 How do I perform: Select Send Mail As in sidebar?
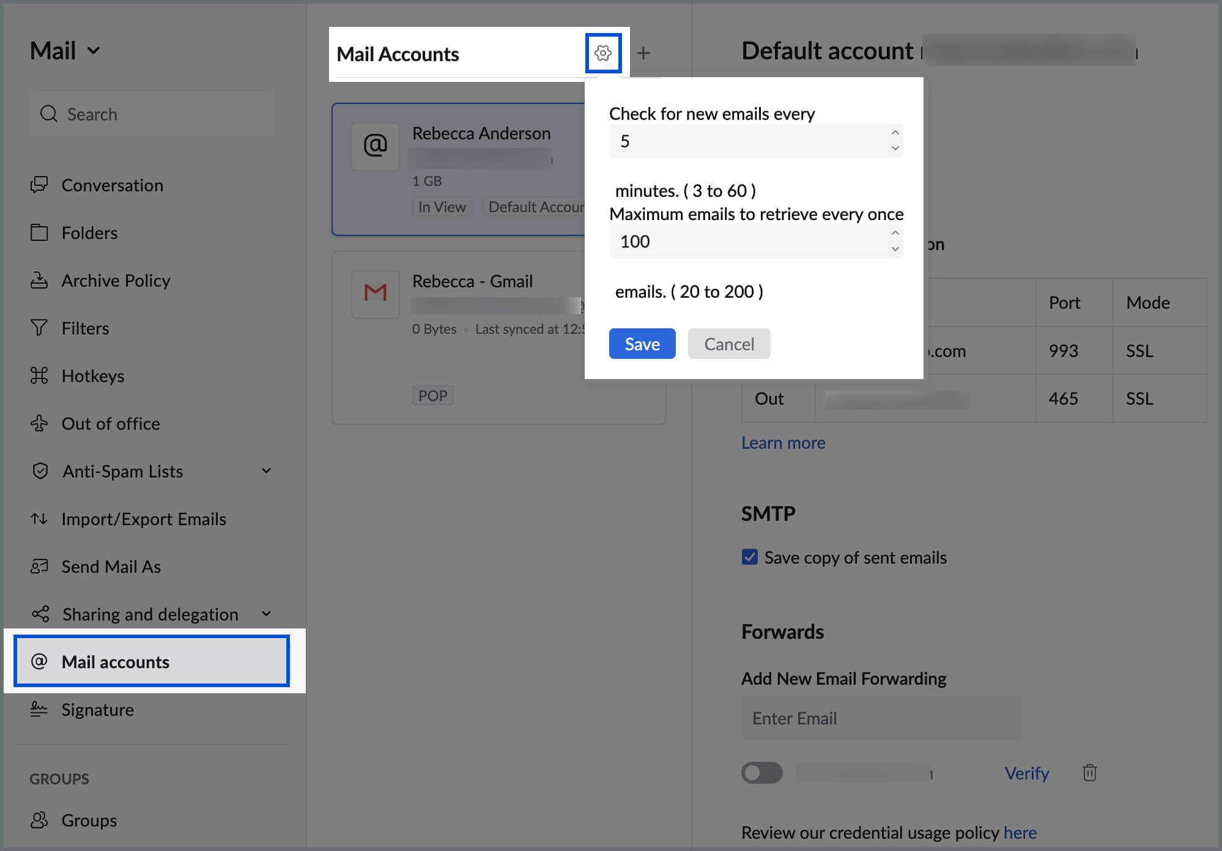(111, 567)
